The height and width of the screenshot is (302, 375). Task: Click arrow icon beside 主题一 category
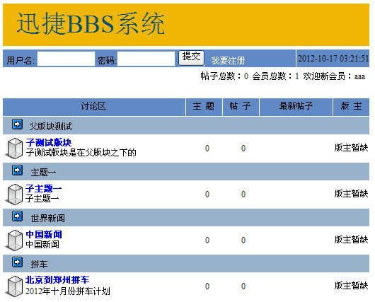[x=18, y=170]
